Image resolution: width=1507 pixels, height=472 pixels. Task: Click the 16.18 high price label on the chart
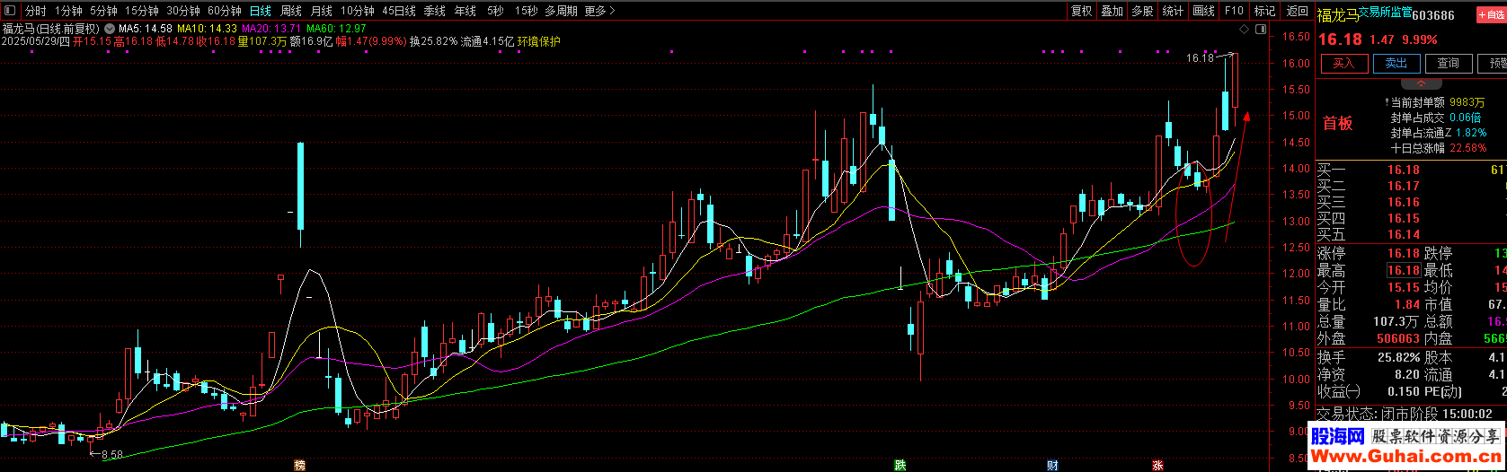(x=1200, y=58)
